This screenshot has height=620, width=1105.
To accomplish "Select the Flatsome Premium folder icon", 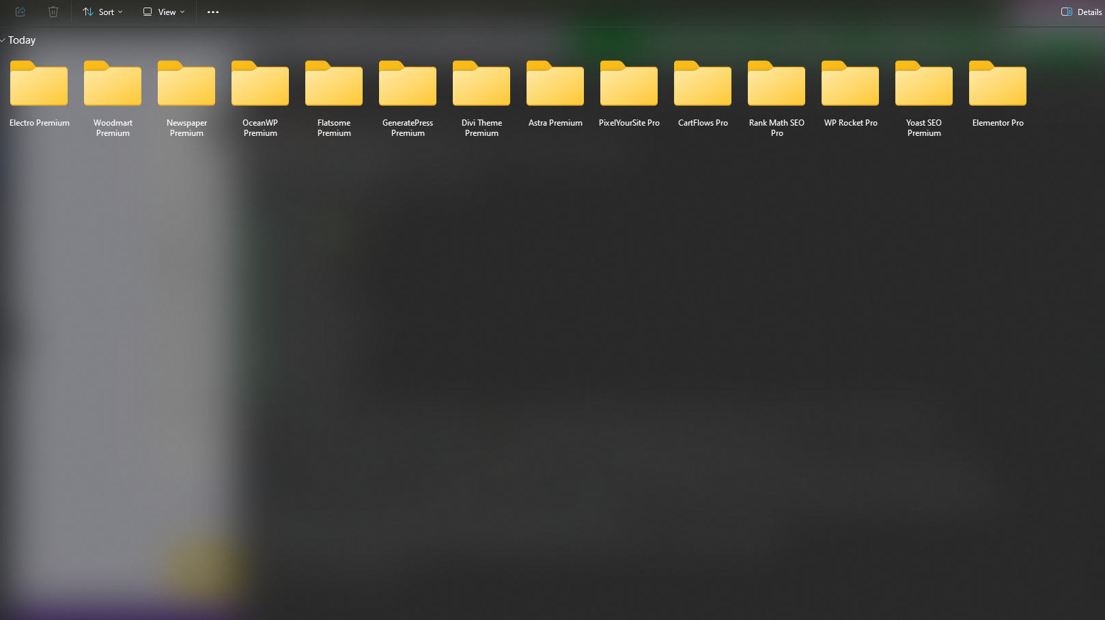I will tap(334, 83).
